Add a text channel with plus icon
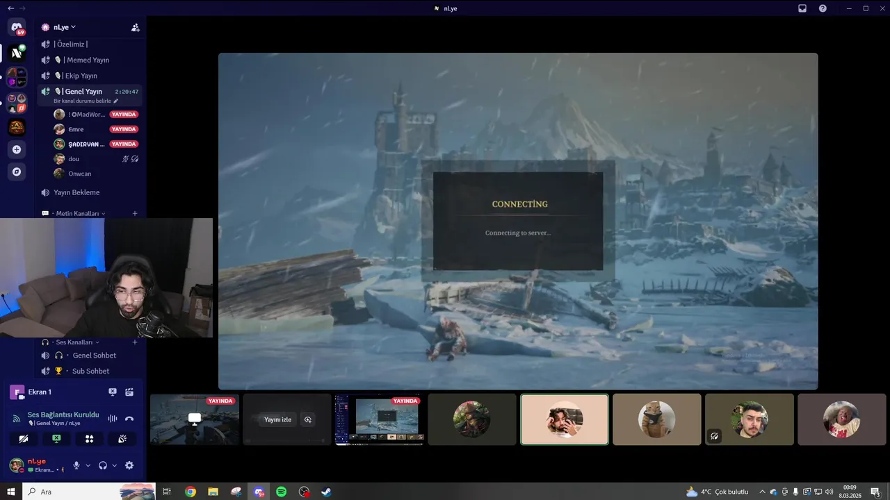The height and width of the screenshot is (500, 890). [135, 213]
